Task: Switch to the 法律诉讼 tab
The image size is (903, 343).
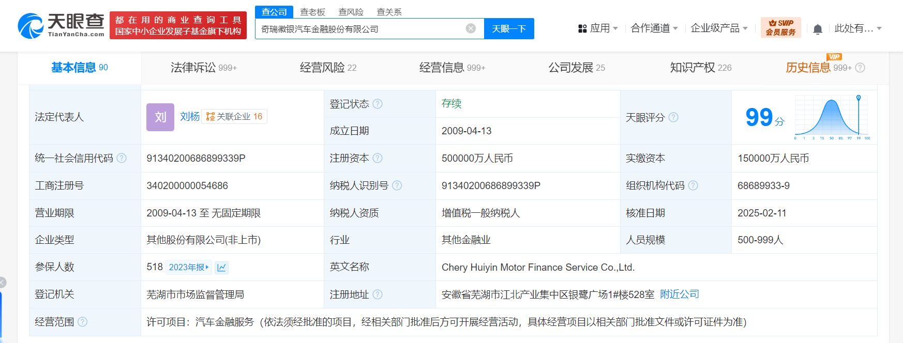Action: point(204,68)
